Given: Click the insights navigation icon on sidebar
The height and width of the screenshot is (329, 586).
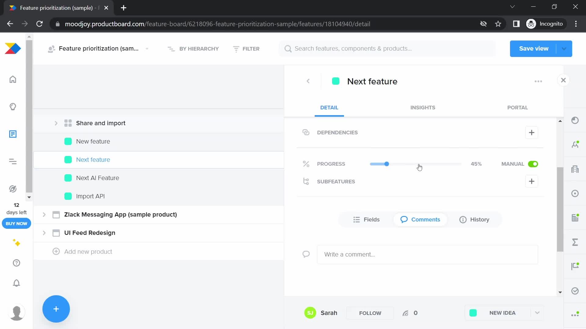Looking at the screenshot, I should click(x=13, y=107).
